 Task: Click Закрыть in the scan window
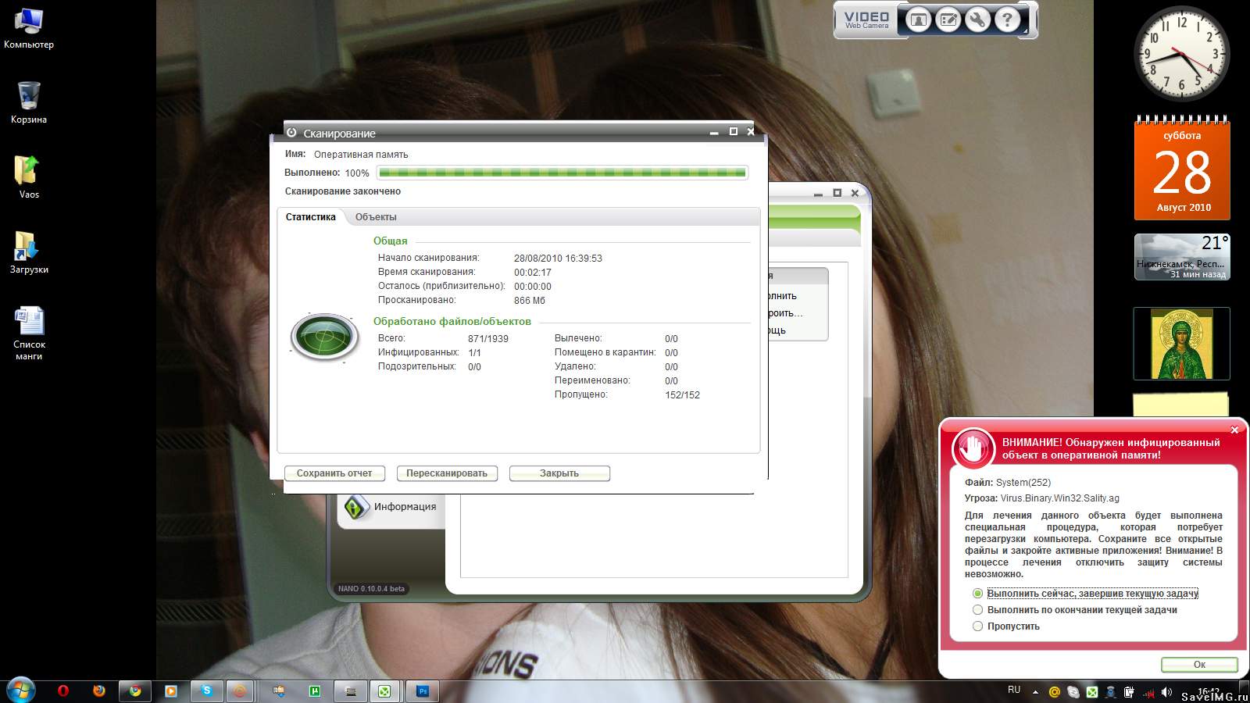(x=559, y=473)
